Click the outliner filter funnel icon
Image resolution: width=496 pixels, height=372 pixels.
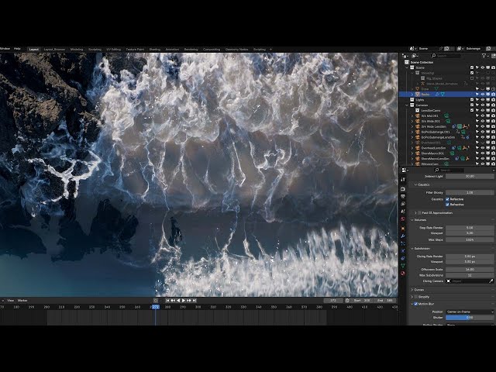484,56
